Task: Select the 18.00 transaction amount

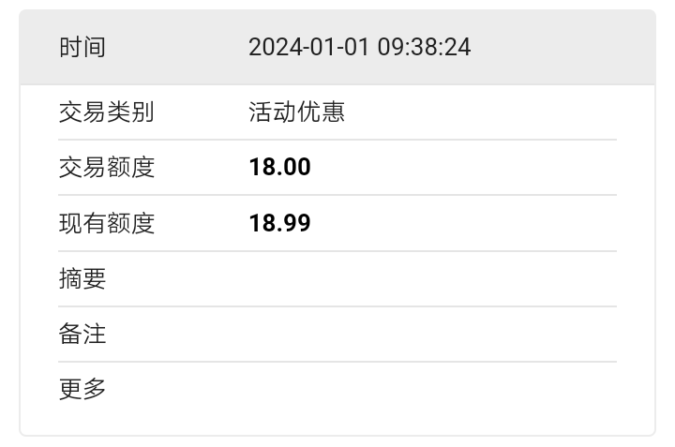Action: point(279,167)
